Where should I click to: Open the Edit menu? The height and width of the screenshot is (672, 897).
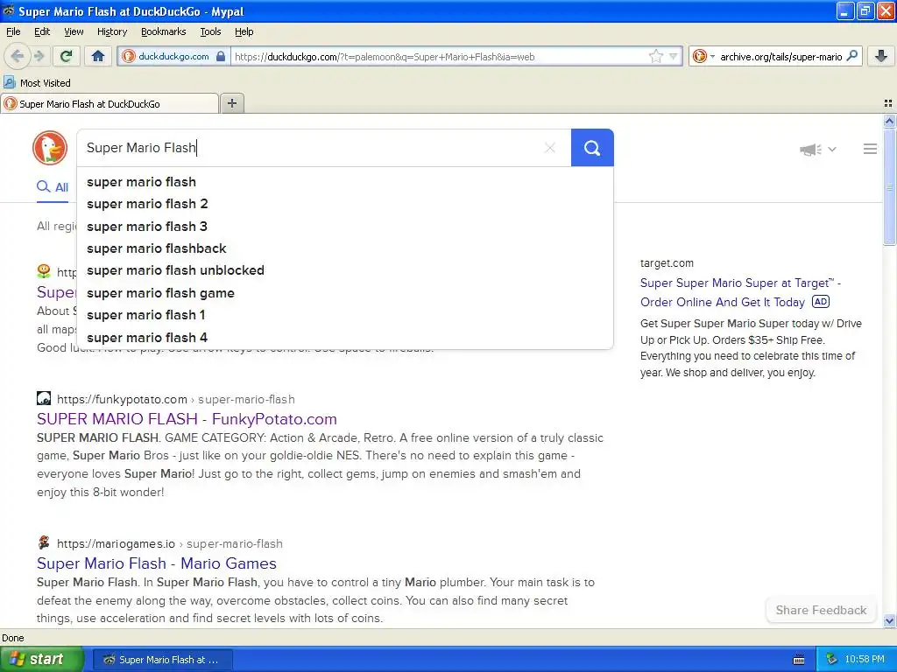click(42, 32)
